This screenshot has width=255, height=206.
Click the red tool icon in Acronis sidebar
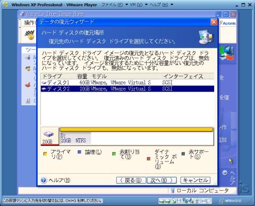(28, 85)
